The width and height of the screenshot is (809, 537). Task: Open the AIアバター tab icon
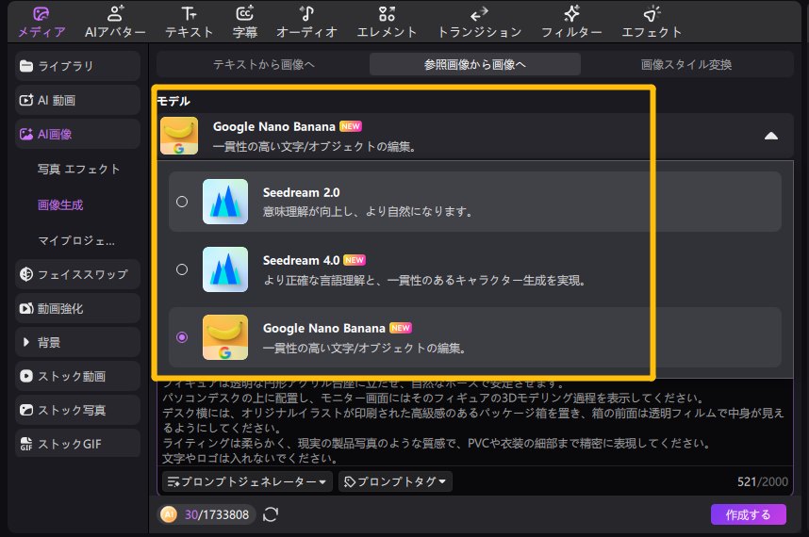[x=115, y=14]
